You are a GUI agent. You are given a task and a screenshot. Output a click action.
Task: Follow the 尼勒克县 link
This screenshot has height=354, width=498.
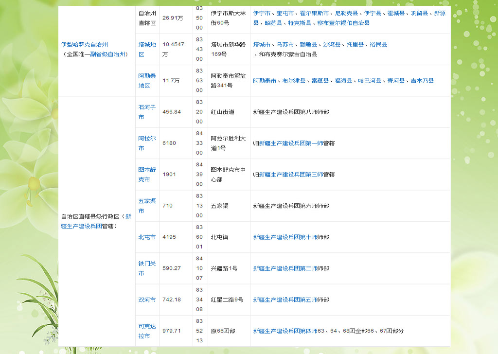coord(346,13)
